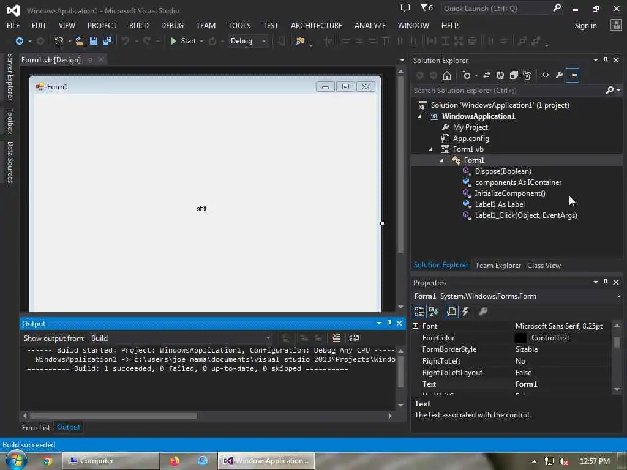The height and width of the screenshot is (470, 627).
Task: Open the Form1 object selector dropdown in Properties
Action: click(x=618, y=296)
